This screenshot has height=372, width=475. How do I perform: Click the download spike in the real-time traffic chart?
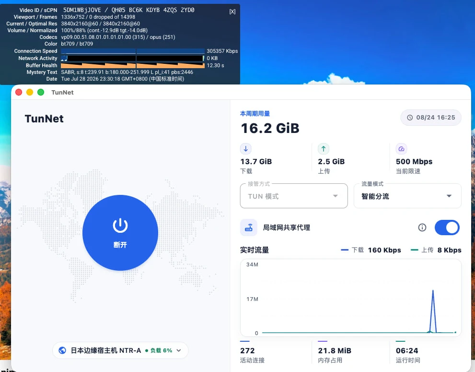point(433,311)
